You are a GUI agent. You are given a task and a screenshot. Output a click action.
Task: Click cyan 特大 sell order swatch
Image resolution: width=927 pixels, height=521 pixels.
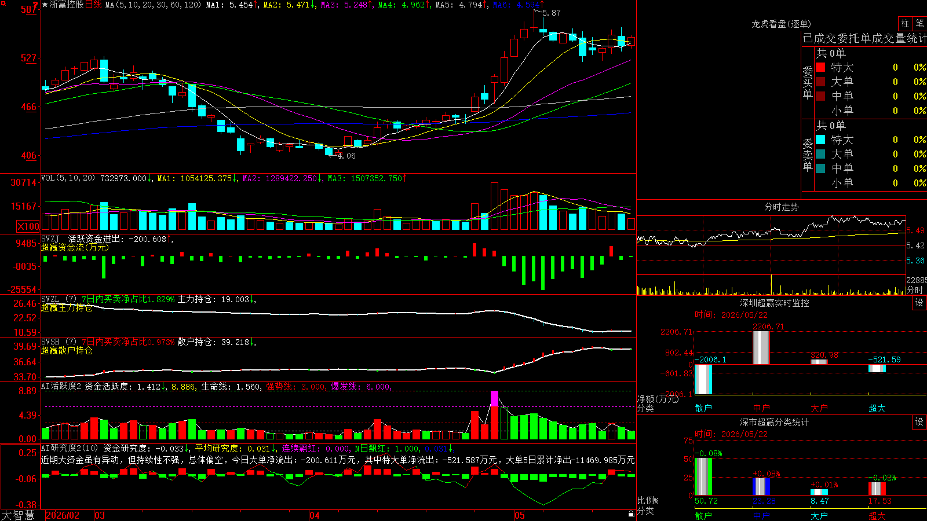(x=820, y=140)
